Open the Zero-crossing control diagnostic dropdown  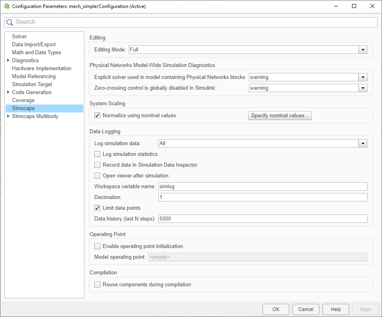tap(363, 88)
